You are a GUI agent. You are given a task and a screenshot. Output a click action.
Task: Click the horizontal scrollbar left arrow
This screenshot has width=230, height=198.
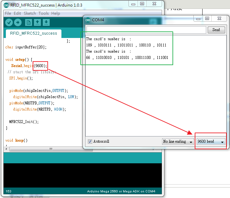6,149
